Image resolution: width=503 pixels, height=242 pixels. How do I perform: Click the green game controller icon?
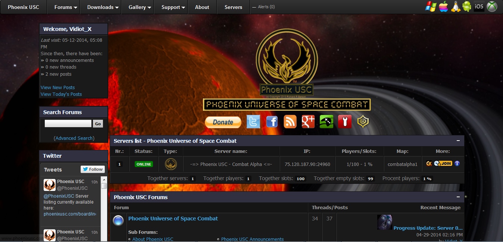pos(327,122)
